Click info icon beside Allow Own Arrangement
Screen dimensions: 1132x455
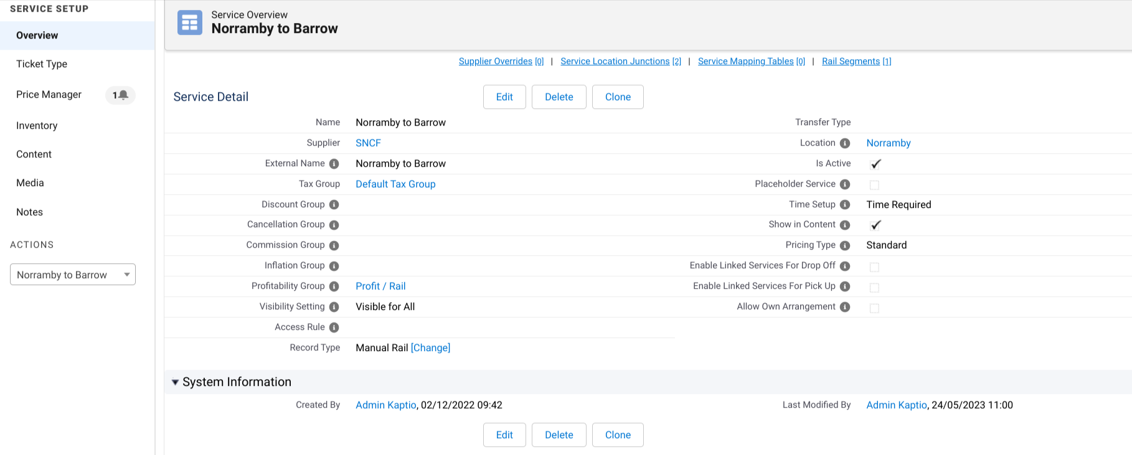[x=844, y=307]
